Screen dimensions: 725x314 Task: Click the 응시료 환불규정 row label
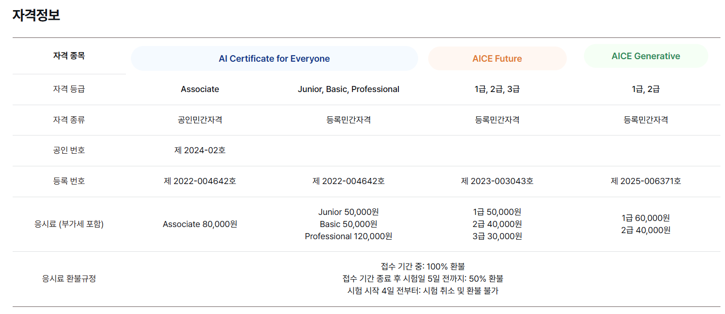69,279
